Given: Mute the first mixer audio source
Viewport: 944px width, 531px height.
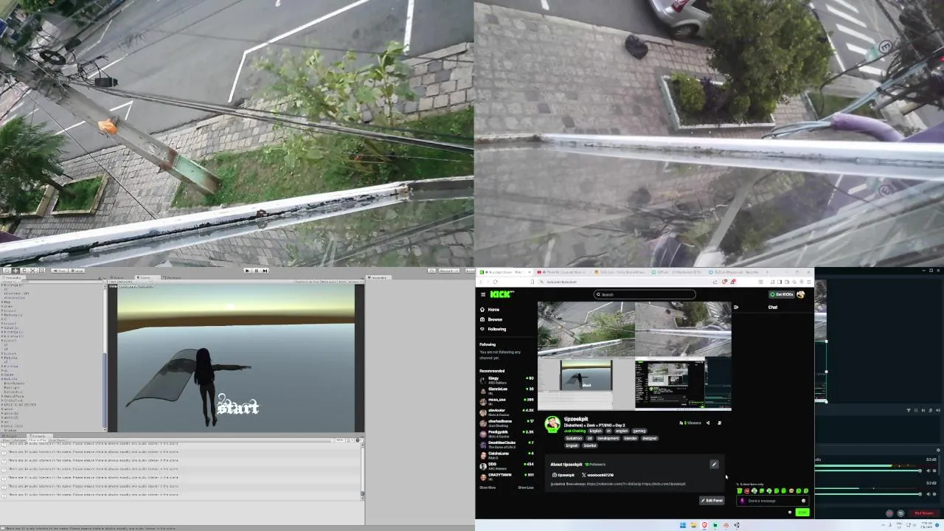Looking at the screenshot, I should pyautogui.click(x=929, y=471).
